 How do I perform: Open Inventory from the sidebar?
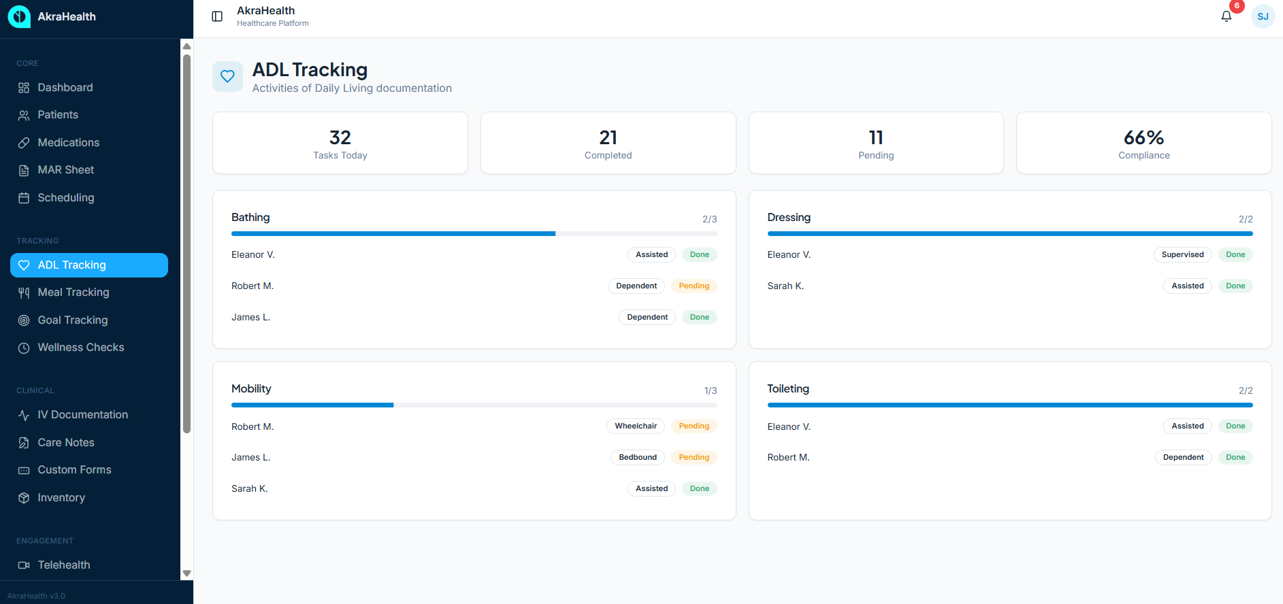[x=89, y=498]
